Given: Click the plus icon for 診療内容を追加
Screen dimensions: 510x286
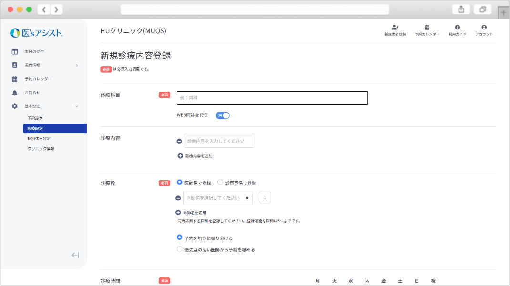Looking at the screenshot, I should pyautogui.click(x=180, y=156).
